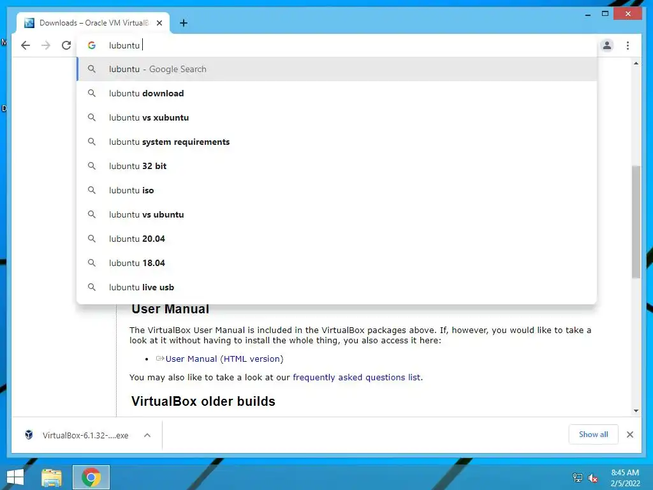The width and height of the screenshot is (653, 490).
Task: Click the network icon in the system tray
Action: (x=577, y=478)
